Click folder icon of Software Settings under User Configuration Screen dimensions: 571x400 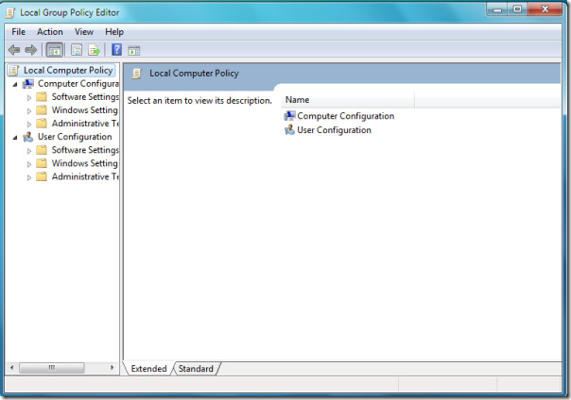(42, 150)
